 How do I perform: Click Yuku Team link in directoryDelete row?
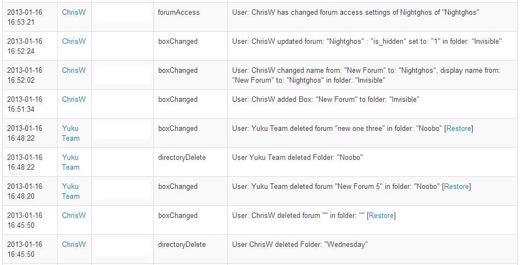coord(71,162)
